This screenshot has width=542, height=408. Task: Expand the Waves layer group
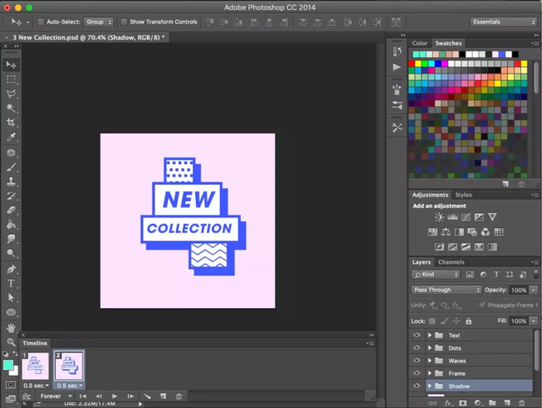(x=430, y=361)
